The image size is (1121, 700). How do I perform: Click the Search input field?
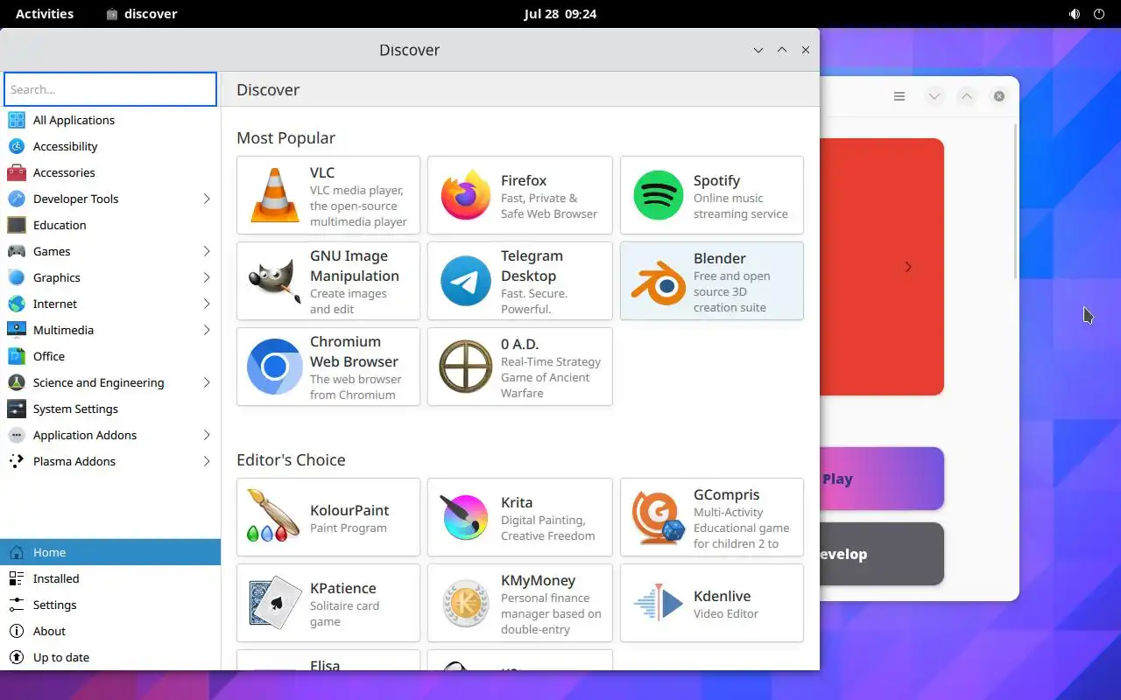tap(110, 89)
